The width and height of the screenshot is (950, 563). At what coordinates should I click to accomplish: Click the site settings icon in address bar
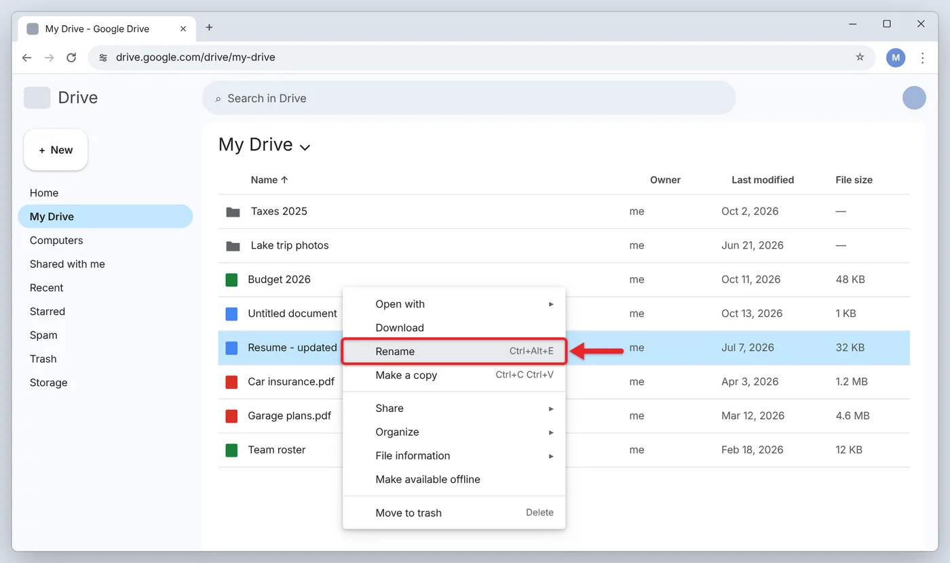pyautogui.click(x=103, y=58)
